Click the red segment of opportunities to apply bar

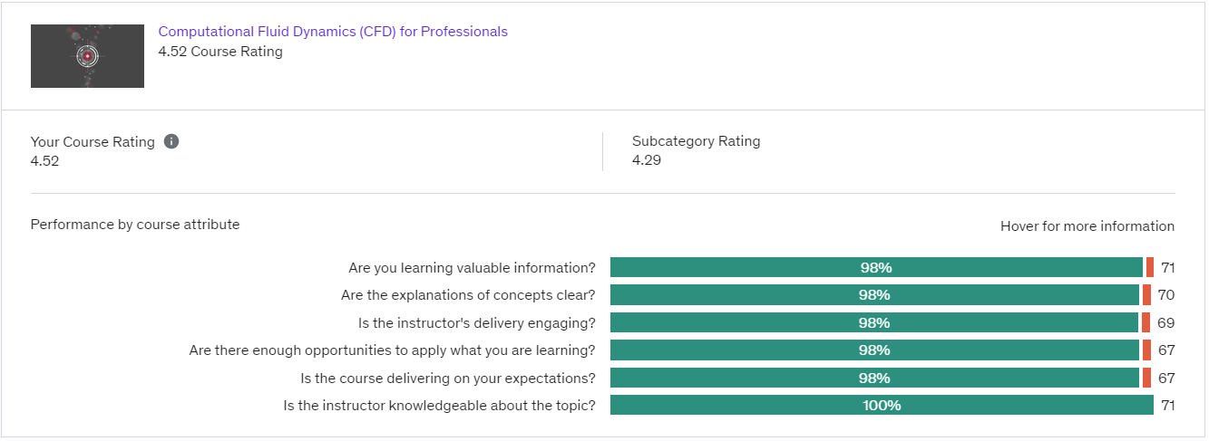[1146, 350]
